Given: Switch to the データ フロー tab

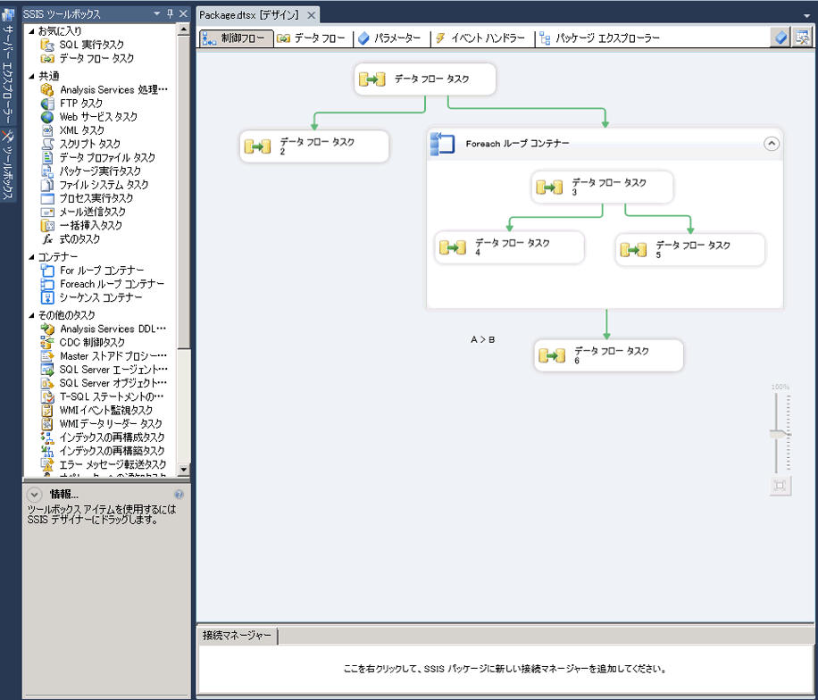Looking at the screenshot, I should click(x=310, y=38).
